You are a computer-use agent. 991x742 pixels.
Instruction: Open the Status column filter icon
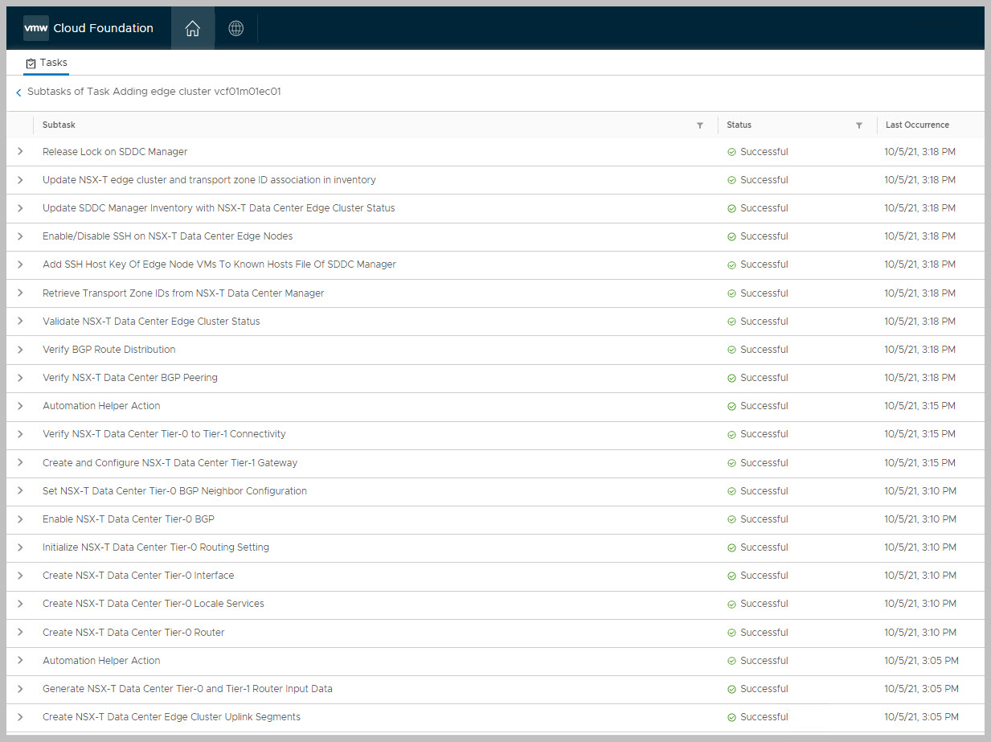[859, 125]
